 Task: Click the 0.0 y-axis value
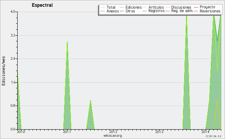point(13,129)
